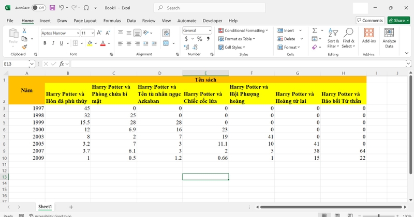
Task: Switch to the Data tab
Action: (x=131, y=21)
